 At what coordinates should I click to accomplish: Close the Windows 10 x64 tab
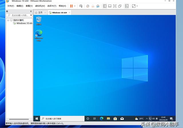69,13
